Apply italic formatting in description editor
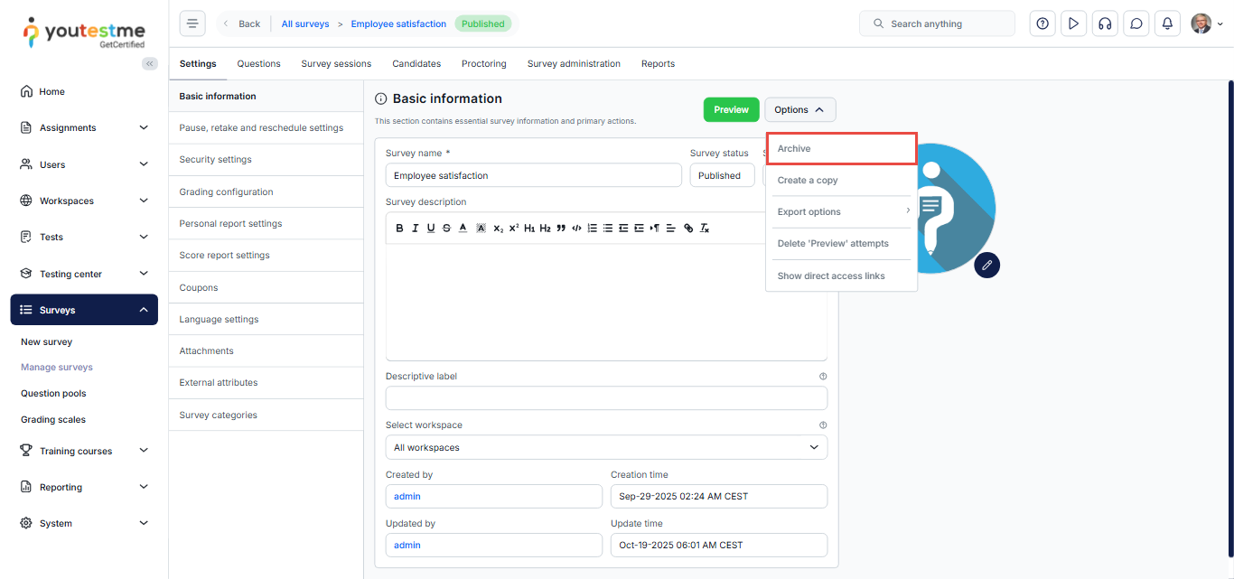Screen dimensions: 1234x579 tap(416, 229)
